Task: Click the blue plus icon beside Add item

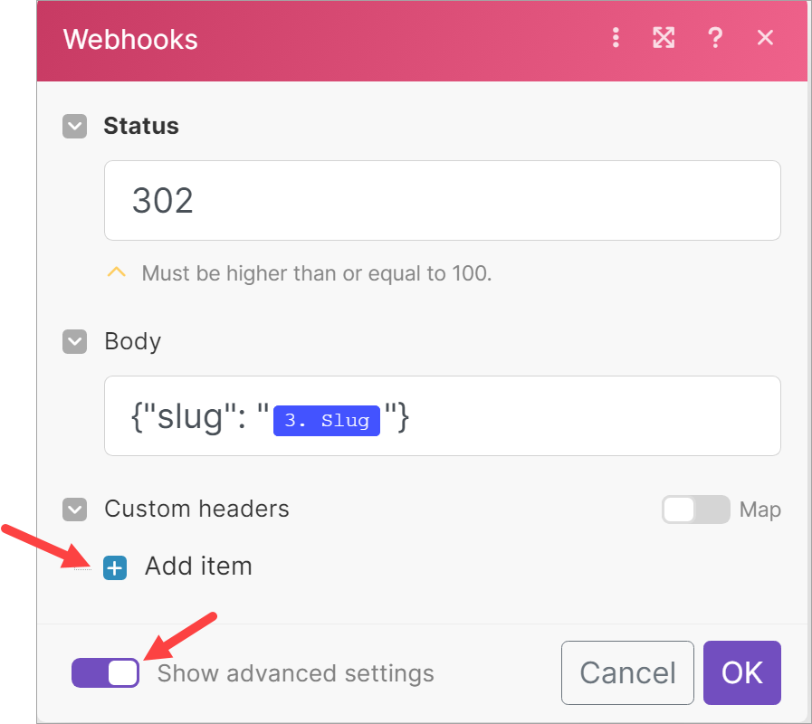Action: (115, 567)
